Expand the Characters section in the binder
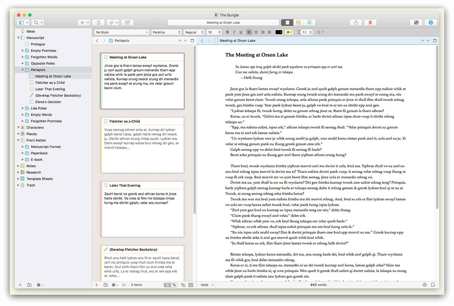The image size is (454, 306). tap(18, 127)
